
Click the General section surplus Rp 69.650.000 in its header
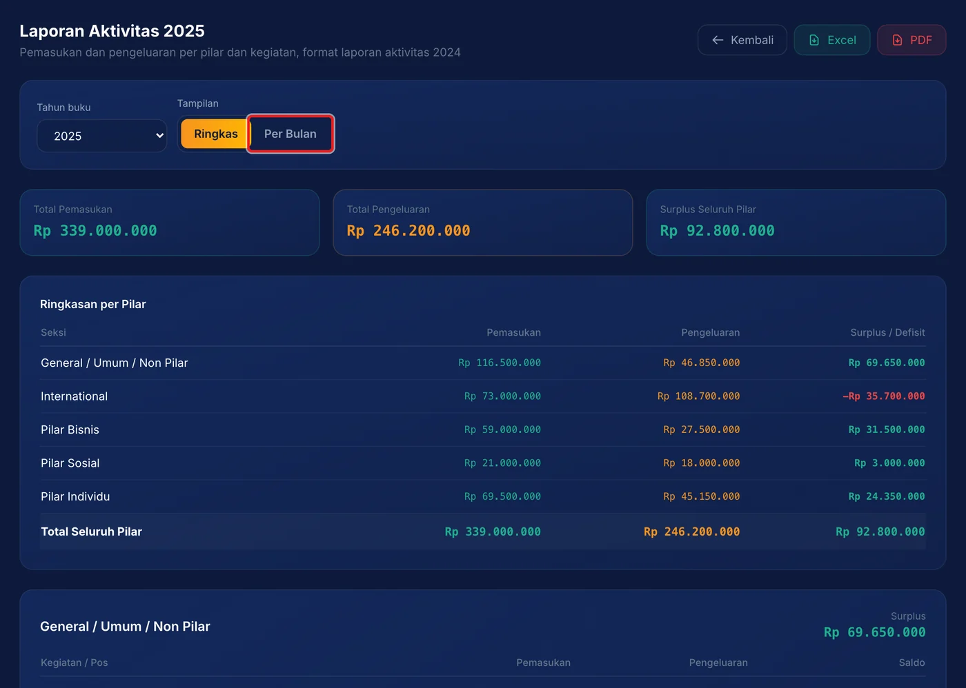point(875,632)
